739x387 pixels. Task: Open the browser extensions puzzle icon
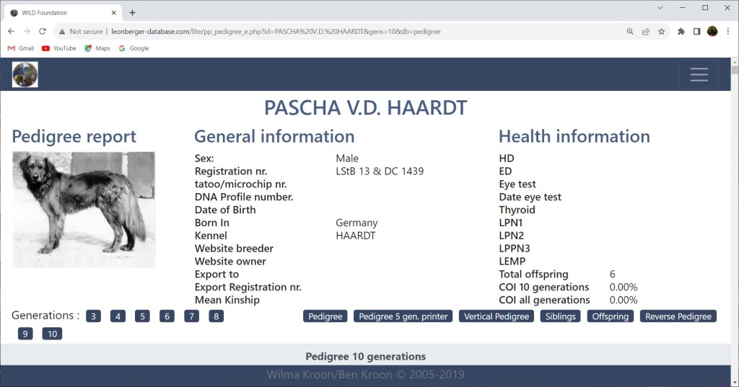681,32
